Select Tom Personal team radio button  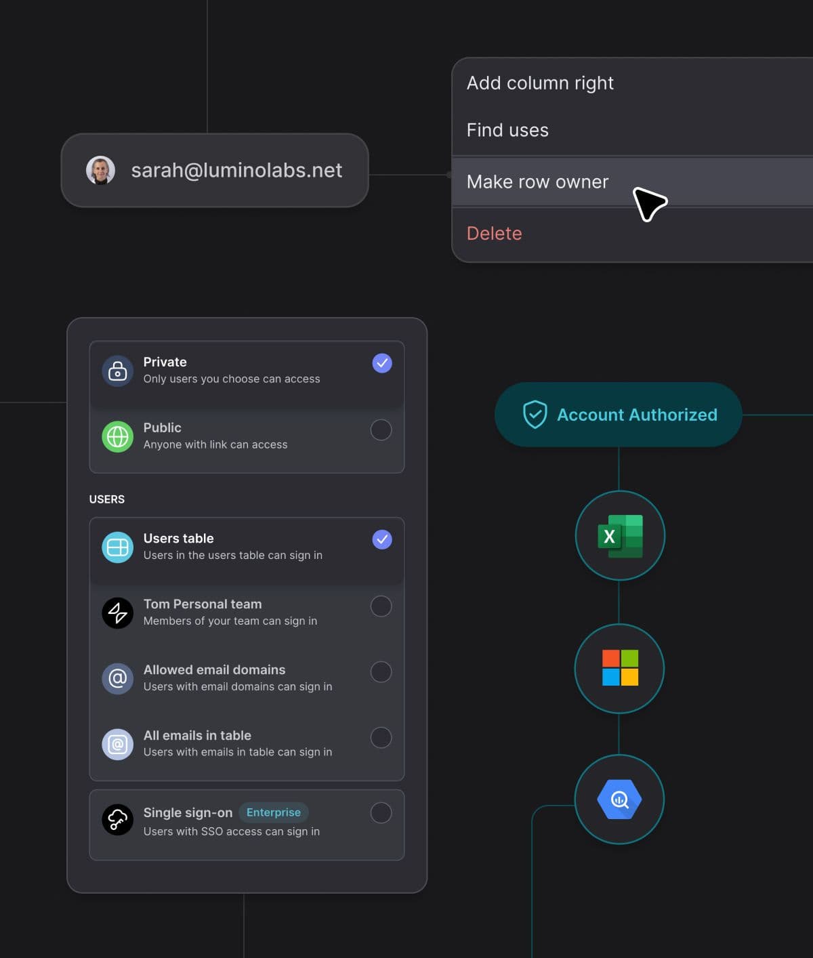[x=381, y=606]
